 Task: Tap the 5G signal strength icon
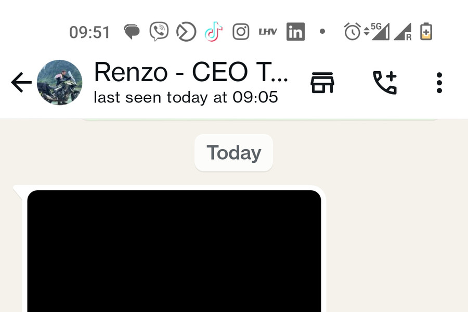379,32
